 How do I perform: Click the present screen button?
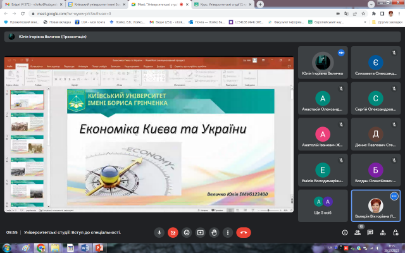pyautogui.click(x=201, y=232)
